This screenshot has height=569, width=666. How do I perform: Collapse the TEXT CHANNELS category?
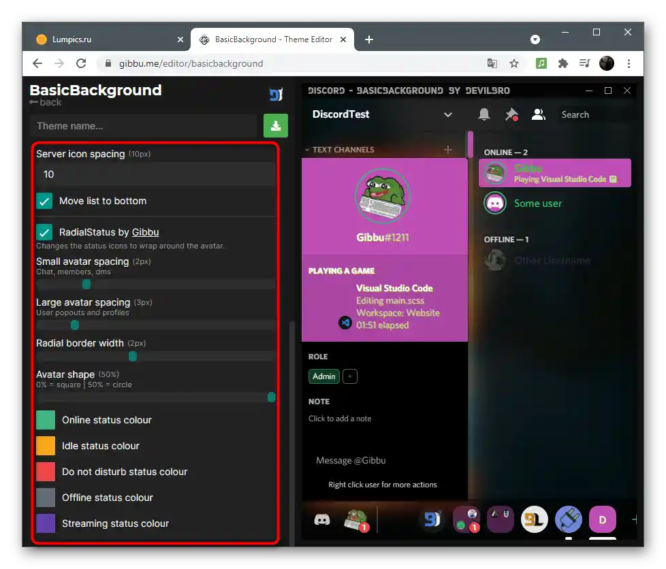tap(339, 150)
